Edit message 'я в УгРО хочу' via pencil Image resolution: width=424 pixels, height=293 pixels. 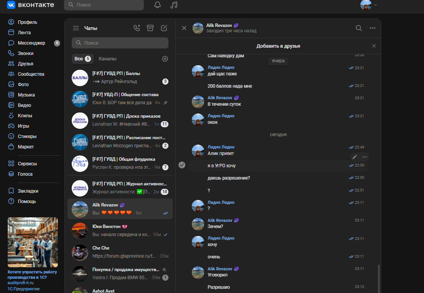tap(355, 157)
